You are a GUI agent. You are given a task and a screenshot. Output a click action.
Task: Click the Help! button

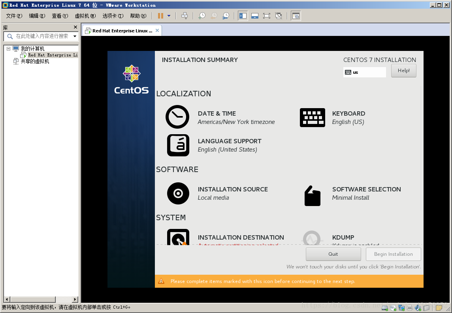pos(403,71)
